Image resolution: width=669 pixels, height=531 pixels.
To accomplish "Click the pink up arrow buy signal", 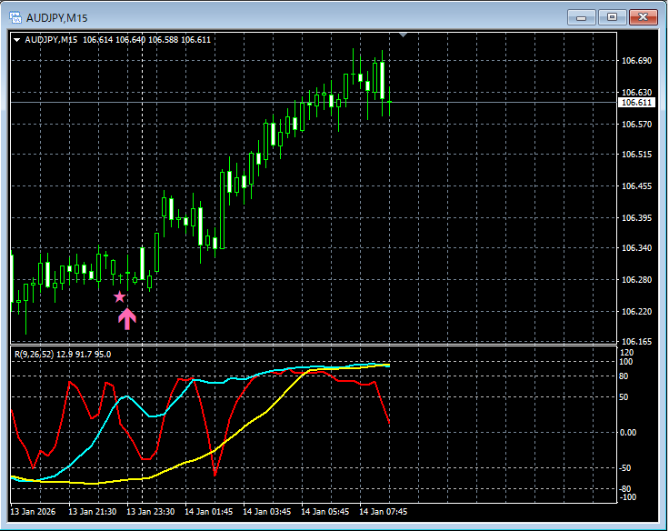I will pyautogui.click(x=127, y=319).
